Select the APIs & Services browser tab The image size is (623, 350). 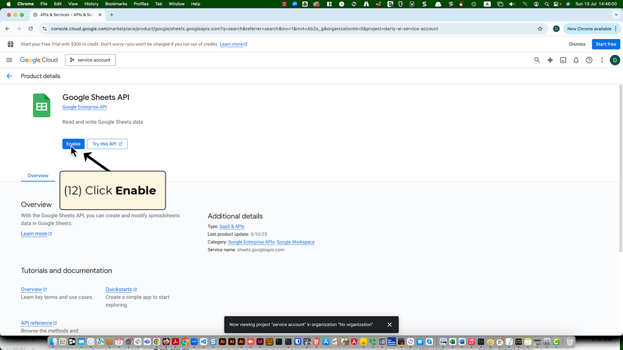pyautogui.click(x=67, y=15)
